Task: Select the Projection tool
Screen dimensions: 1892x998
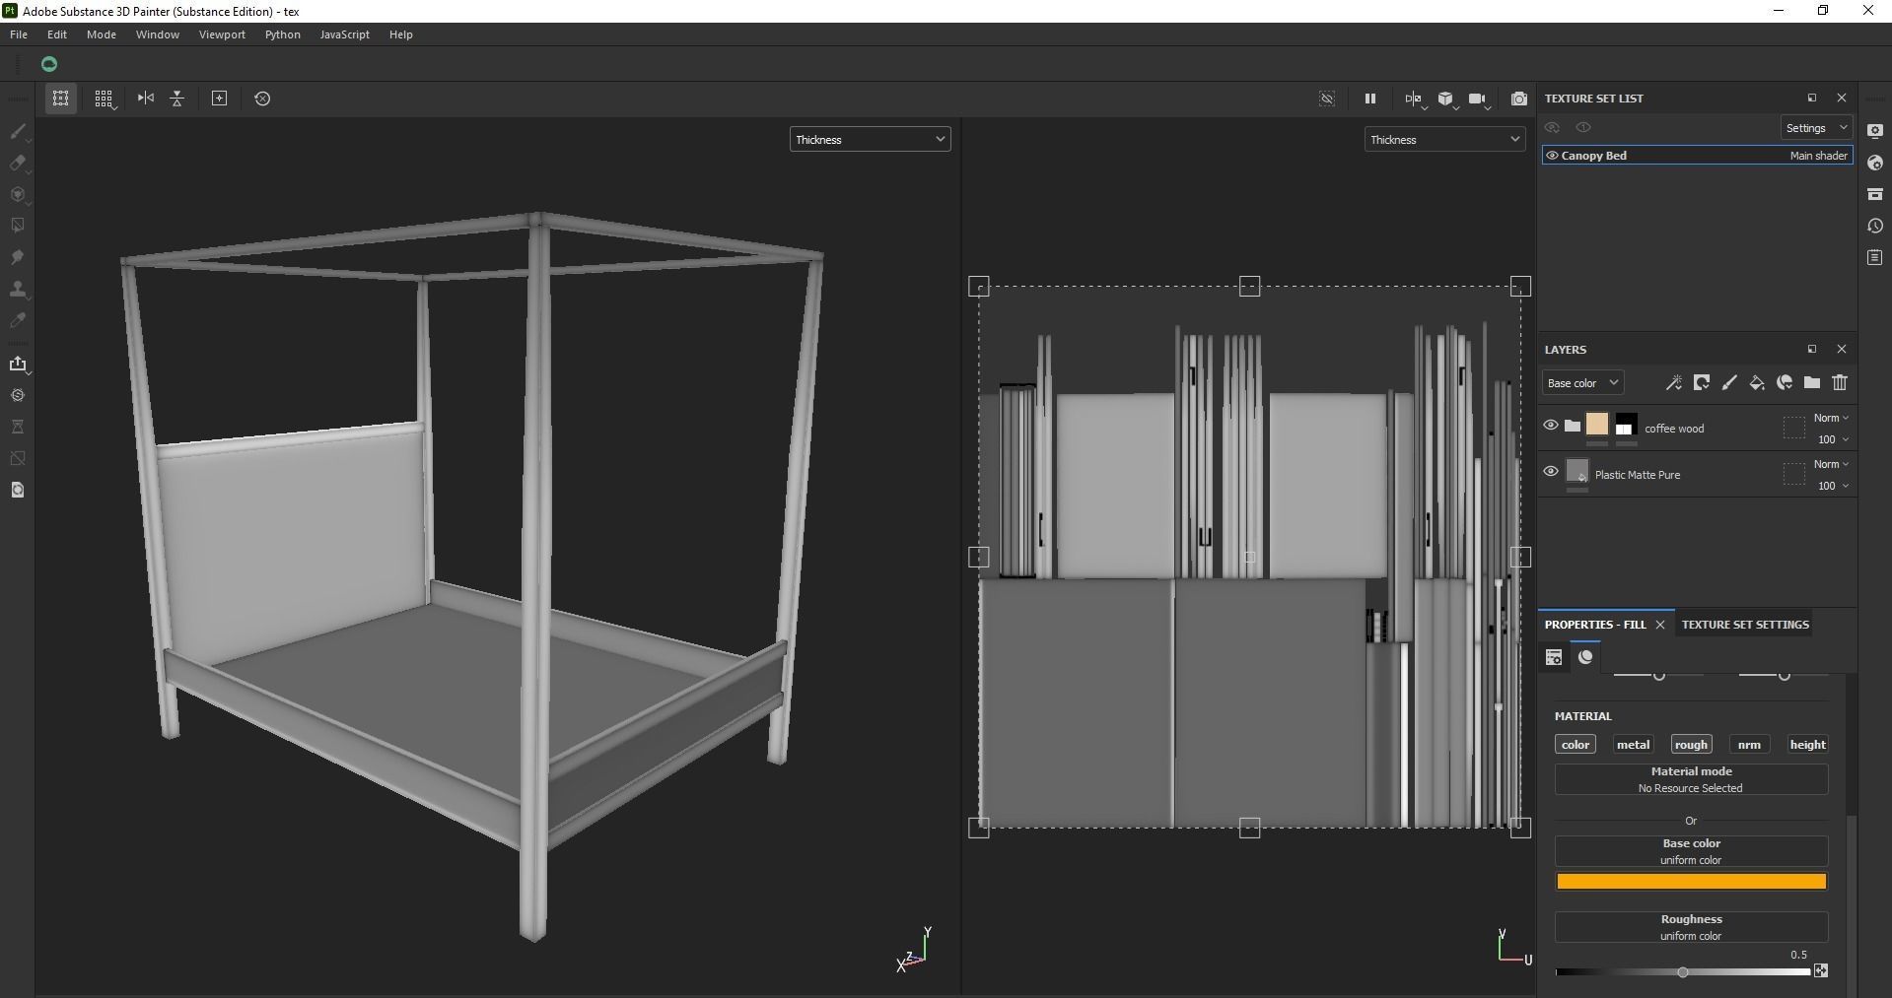Action: click(18, 194)
